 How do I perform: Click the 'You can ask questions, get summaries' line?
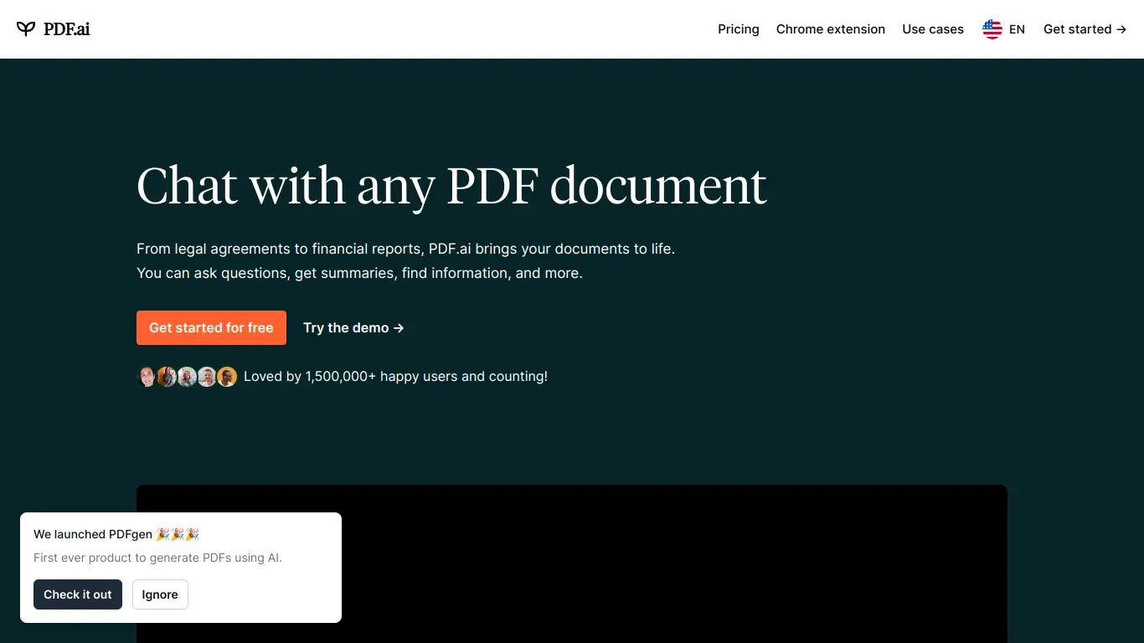coord(359,273)
